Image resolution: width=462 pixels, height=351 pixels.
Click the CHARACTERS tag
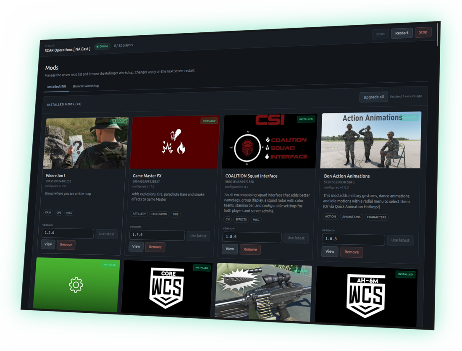pos(376,217)
